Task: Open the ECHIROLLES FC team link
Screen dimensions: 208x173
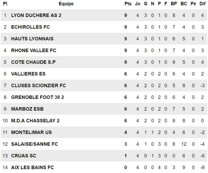Action: point(30,27)
